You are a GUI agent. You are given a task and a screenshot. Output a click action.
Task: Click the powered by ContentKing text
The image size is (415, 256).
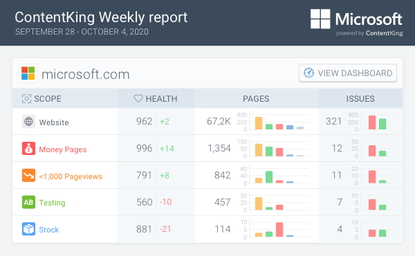click(369, 33)
